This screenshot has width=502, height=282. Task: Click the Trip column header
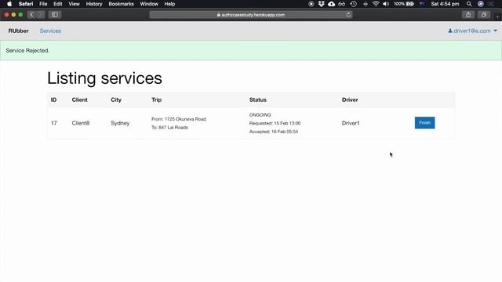point(156,99)
